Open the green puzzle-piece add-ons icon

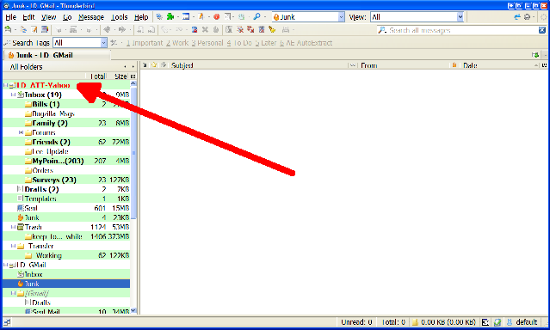click(170, 16)
